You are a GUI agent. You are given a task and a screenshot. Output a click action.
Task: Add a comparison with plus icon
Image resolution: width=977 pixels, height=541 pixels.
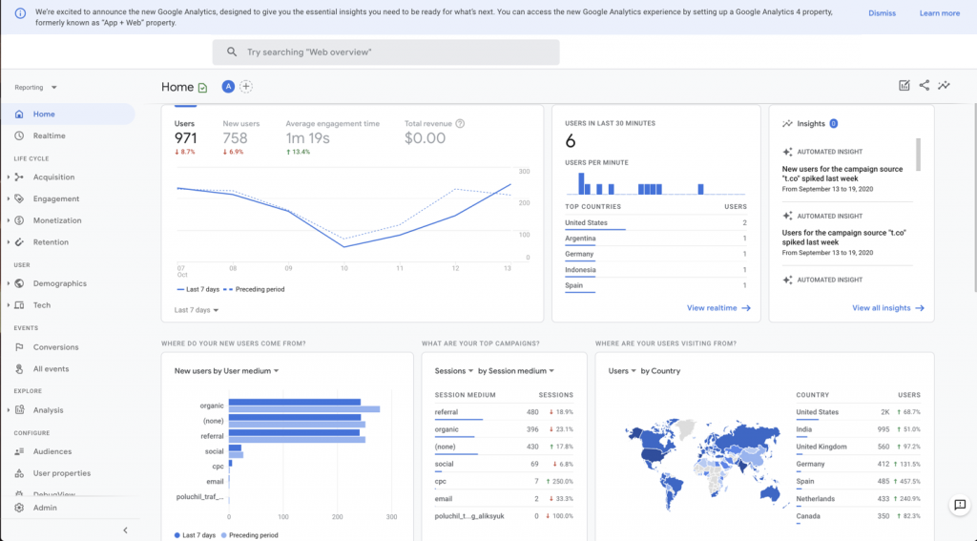point(246,87)
